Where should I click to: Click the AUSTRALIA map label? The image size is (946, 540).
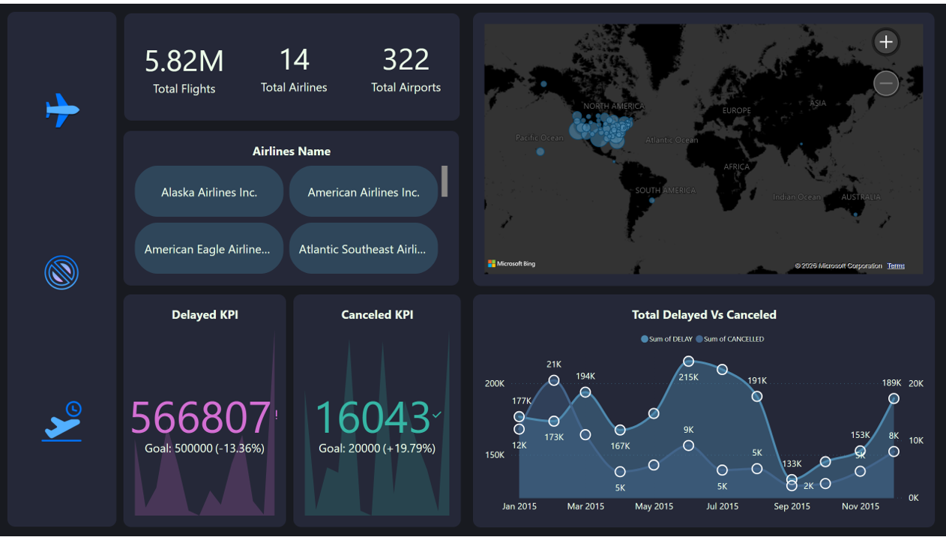861,197
